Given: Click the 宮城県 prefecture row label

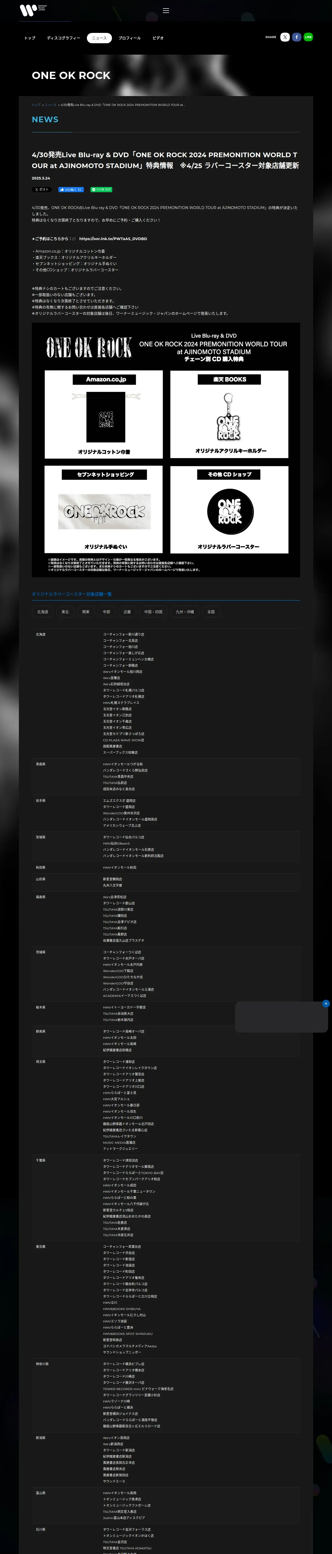Looking at the screenshot, I should click(40, 837).
